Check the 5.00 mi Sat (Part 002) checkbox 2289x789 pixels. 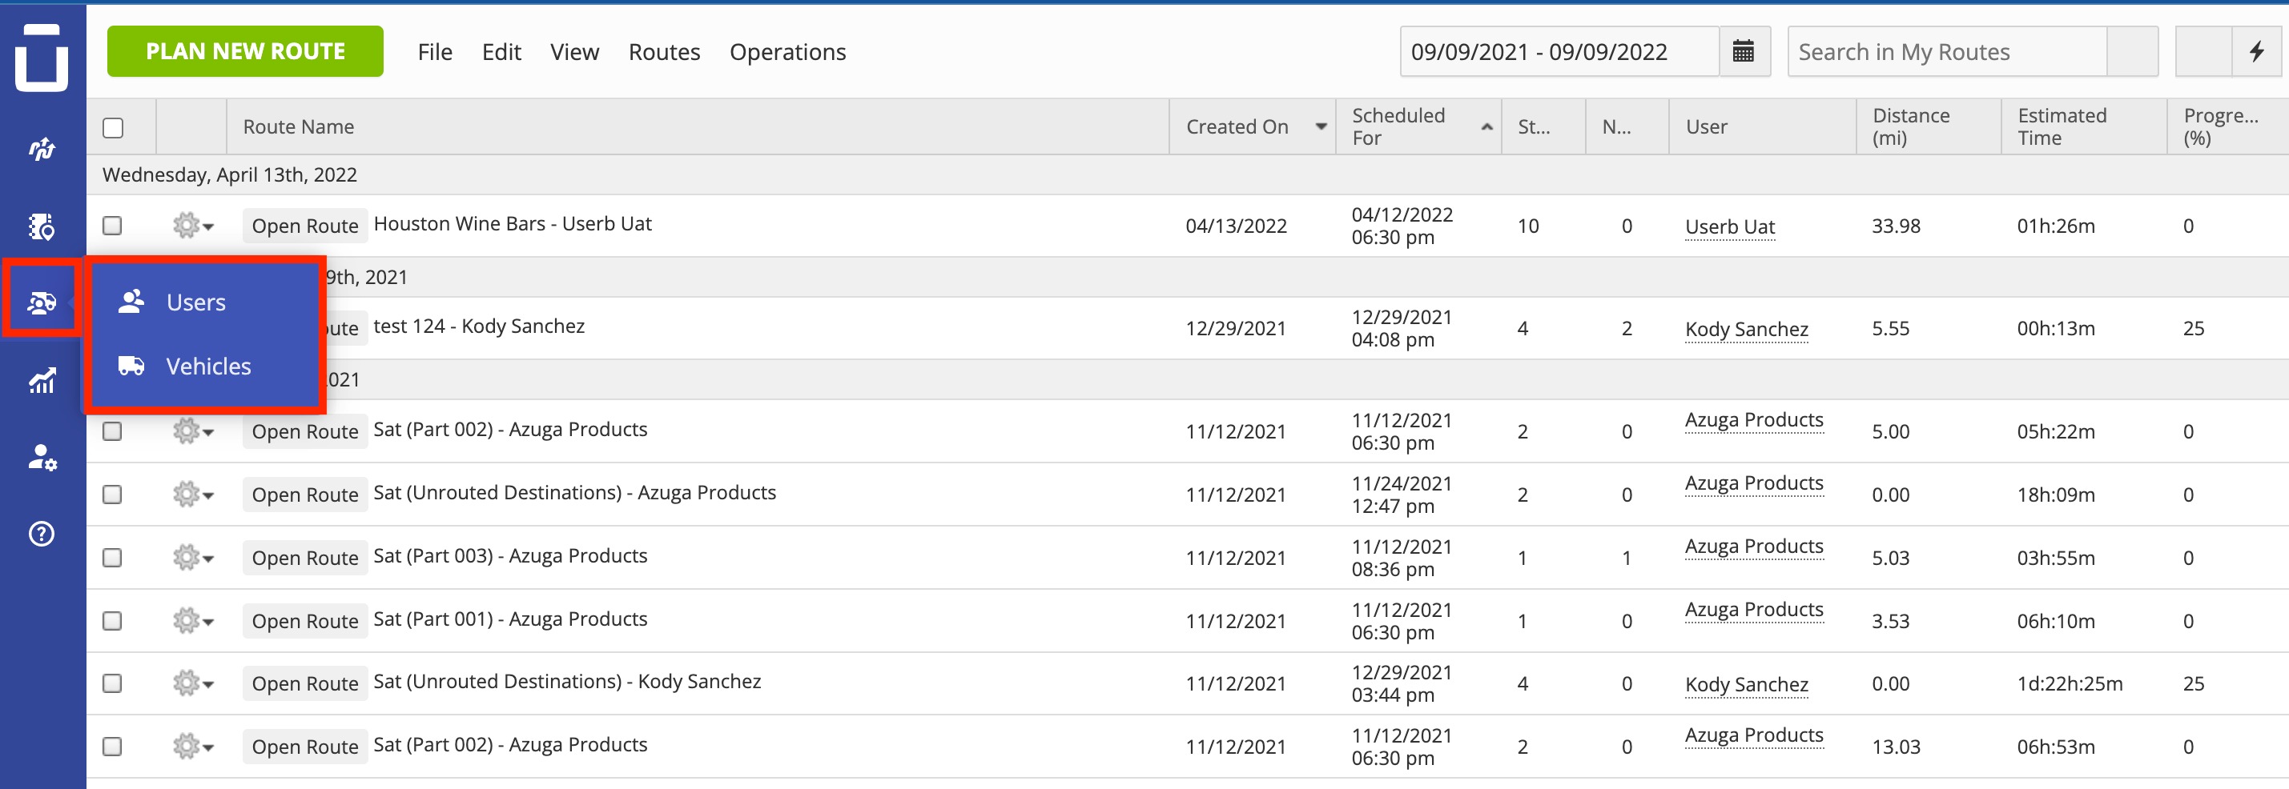coord(112,431)
